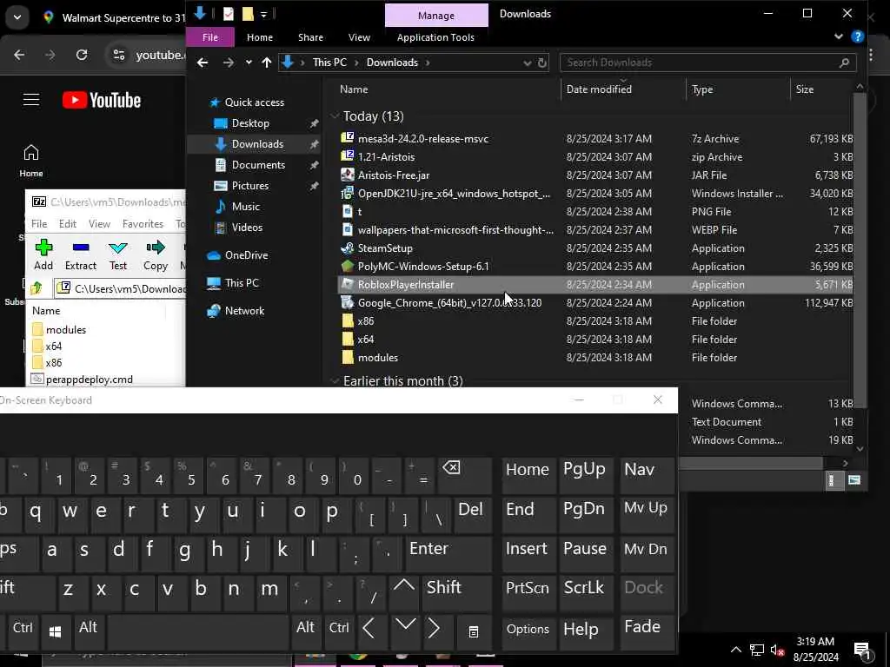The height and width of the screenshot is (667, 890).
Task: Sort files by Date modified column
Action: pos(599,89)
